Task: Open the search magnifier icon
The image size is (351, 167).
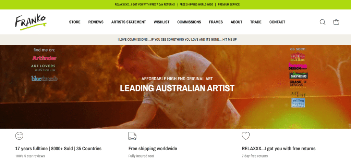Action: click(x=322, y=22)
